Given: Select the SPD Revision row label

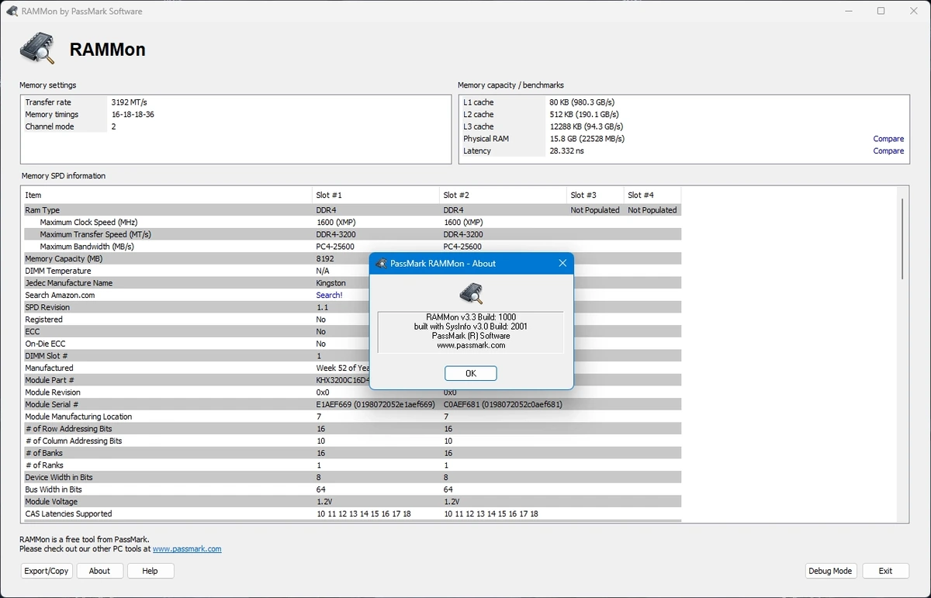Looking at the screenshot, I should pos(47,307).
